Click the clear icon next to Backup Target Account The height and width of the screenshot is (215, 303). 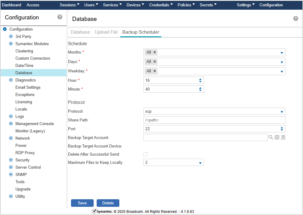[277, 137]
